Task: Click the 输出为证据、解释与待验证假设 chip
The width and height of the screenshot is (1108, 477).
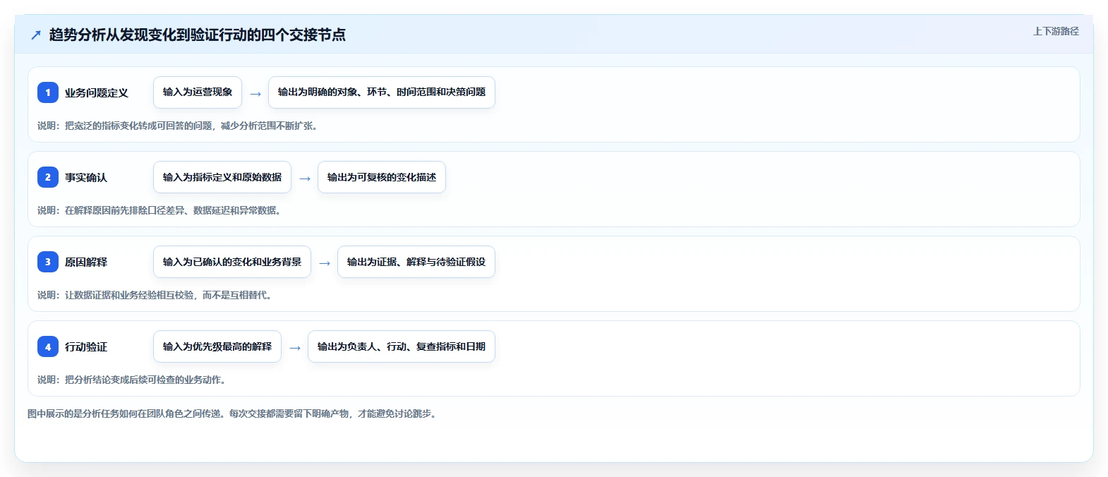Action: click(x=416, y=262)
